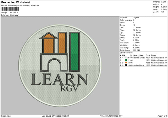
Task: Click thread code 1007 in row 4
Action: pyautogui.click(x=148, y=65)
